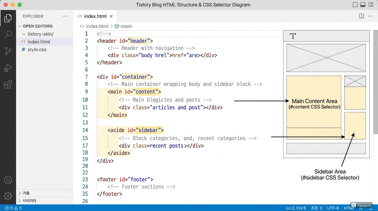Open the Explorer view in activity bar
378x211 pixels.
pyautogui.click(x=8, y=18)
